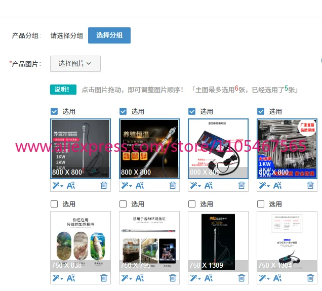Uncheck 选用 for the 外置控制器 heater image
Screen dimensions: 322x291
click(54, 111)
